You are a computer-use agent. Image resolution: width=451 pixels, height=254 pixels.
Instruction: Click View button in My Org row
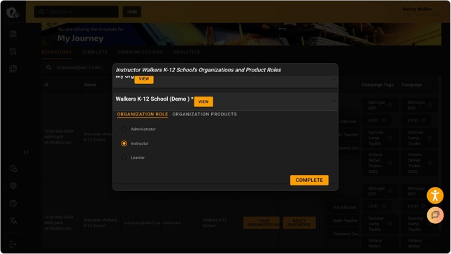pos(144,79)
